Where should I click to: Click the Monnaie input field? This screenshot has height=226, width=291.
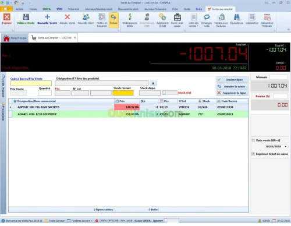pyautogui.click(x=278, y=77)
